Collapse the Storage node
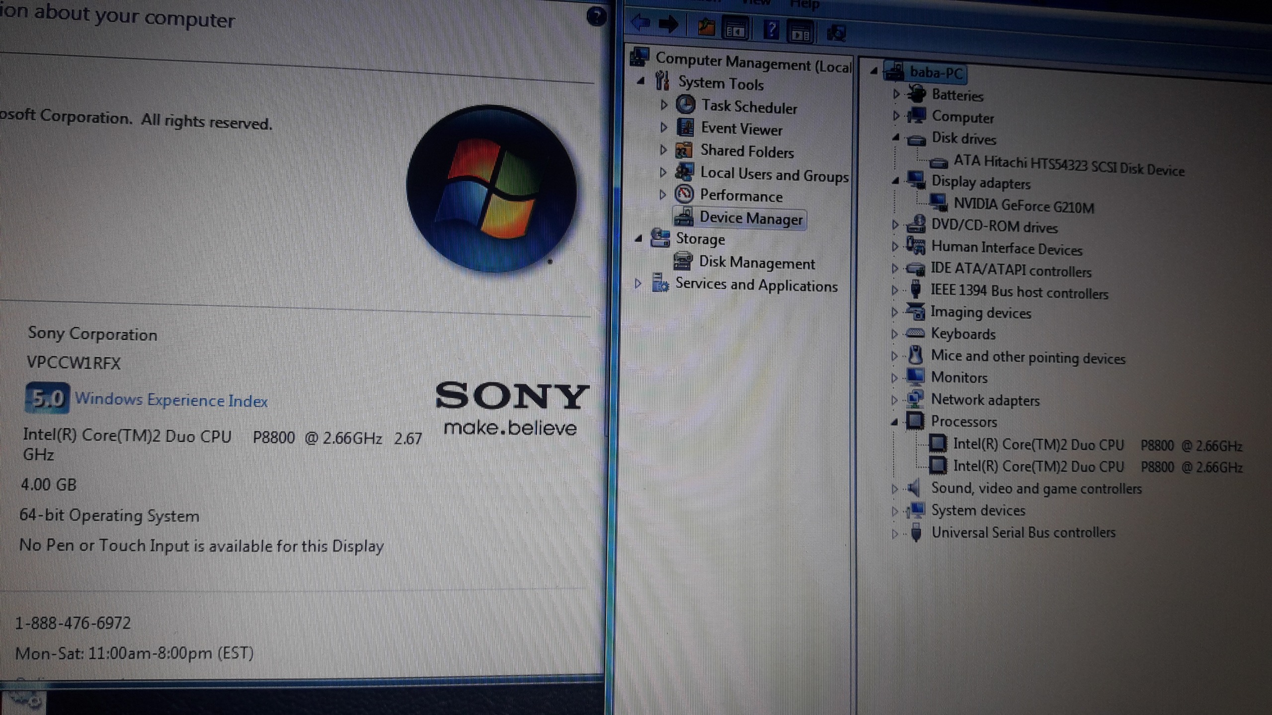Viewport: 1272px width, 715px height. point(639,238)
